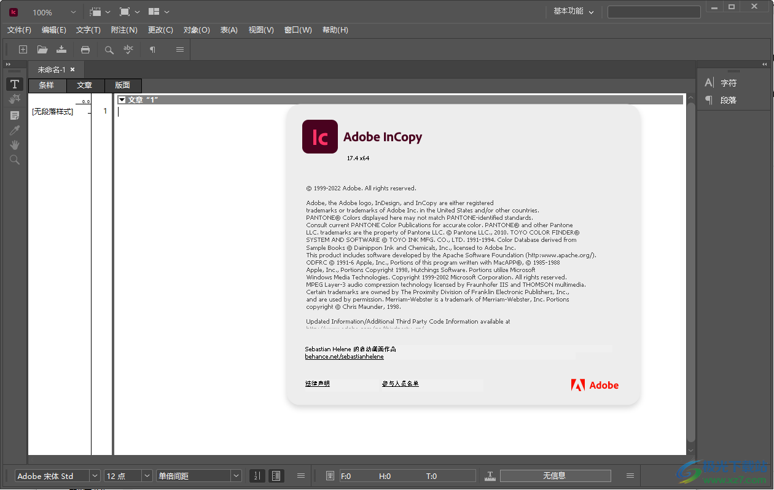Click the New document icon in toolbar
Screen dimensions: 774x490
pos(23,50)
